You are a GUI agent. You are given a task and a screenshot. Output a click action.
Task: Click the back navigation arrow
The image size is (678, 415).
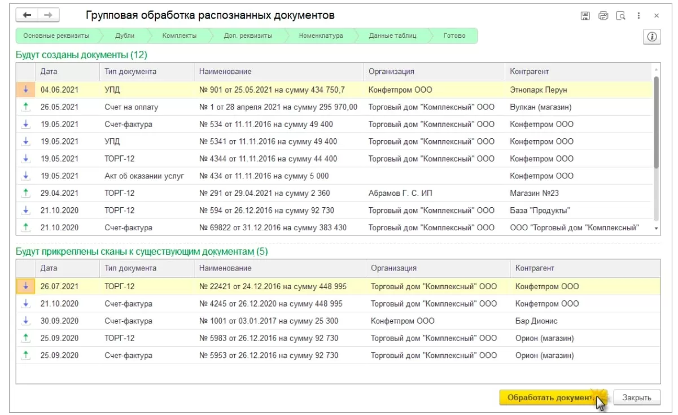click(x=28, y=15)
